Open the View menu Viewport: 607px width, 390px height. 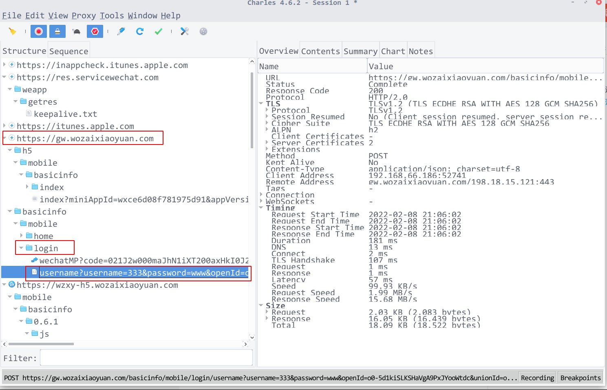pos(58,15)
